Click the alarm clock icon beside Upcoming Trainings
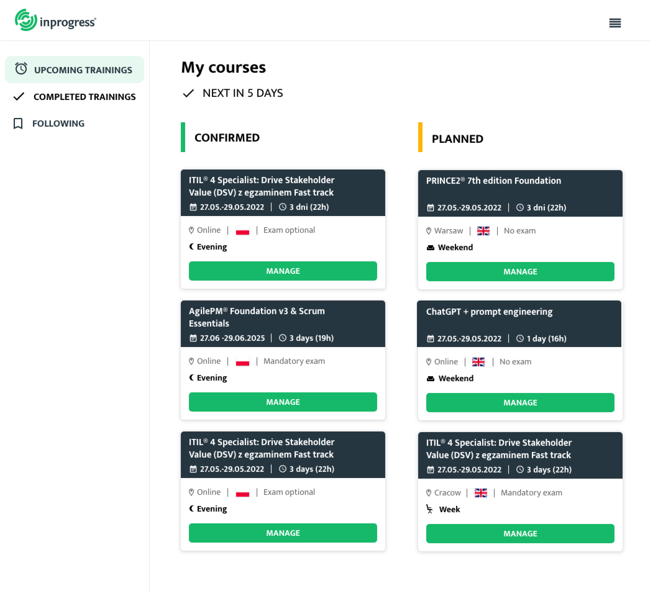 (x=21, y=69)
